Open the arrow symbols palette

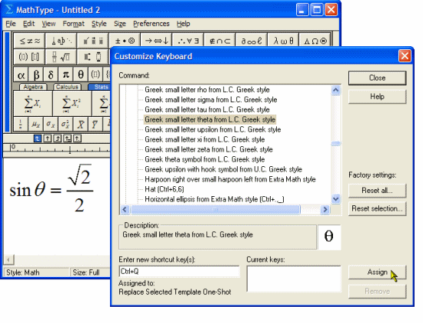pos(156,41)
